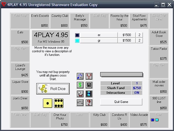Click the floppy disk save game icon

point(89,85)
